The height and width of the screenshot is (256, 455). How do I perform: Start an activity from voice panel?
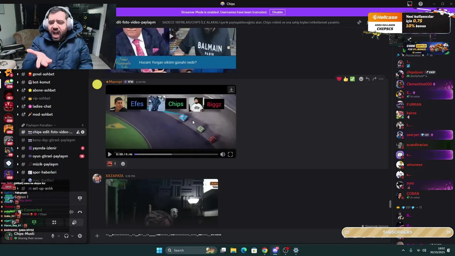[54, 222]
